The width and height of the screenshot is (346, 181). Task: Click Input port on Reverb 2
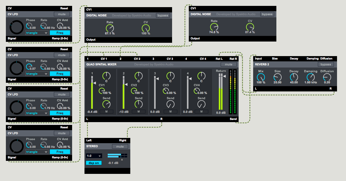(x=258, y=59)
